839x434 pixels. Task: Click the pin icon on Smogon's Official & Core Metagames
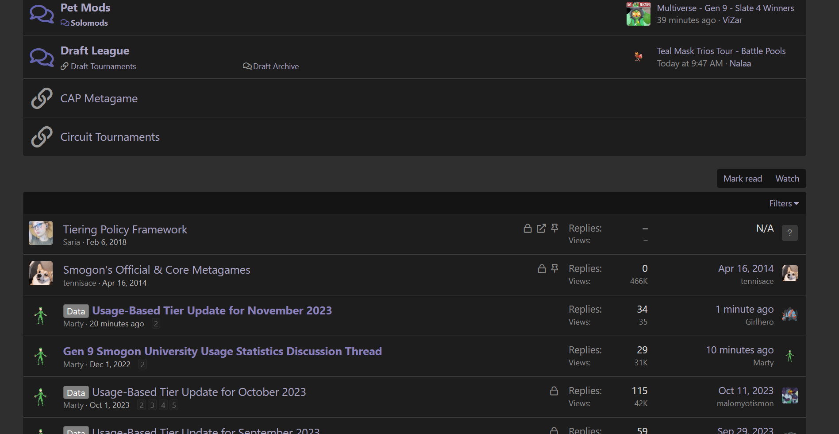[554, 268]
